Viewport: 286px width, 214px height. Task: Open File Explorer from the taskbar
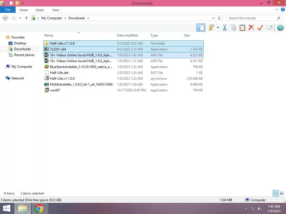point(22,208)
